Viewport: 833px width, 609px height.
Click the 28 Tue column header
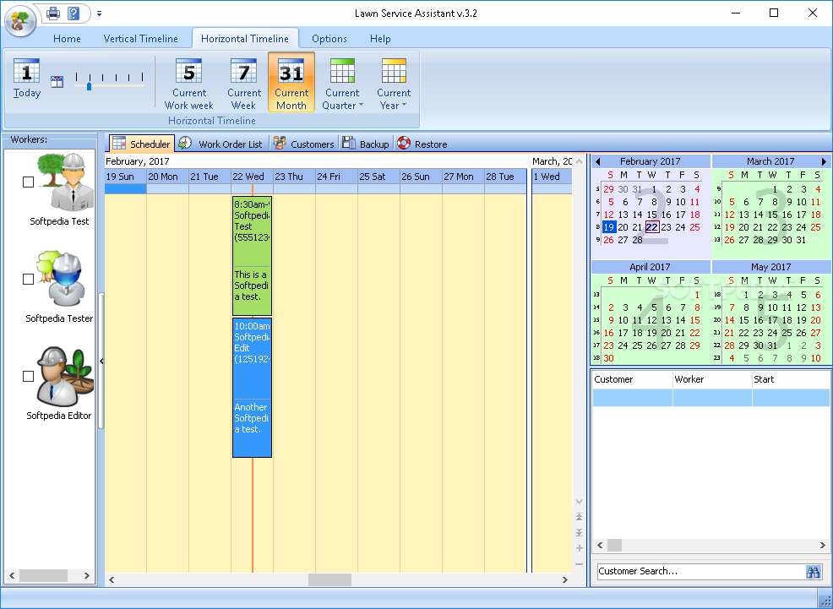coord(505,177)
